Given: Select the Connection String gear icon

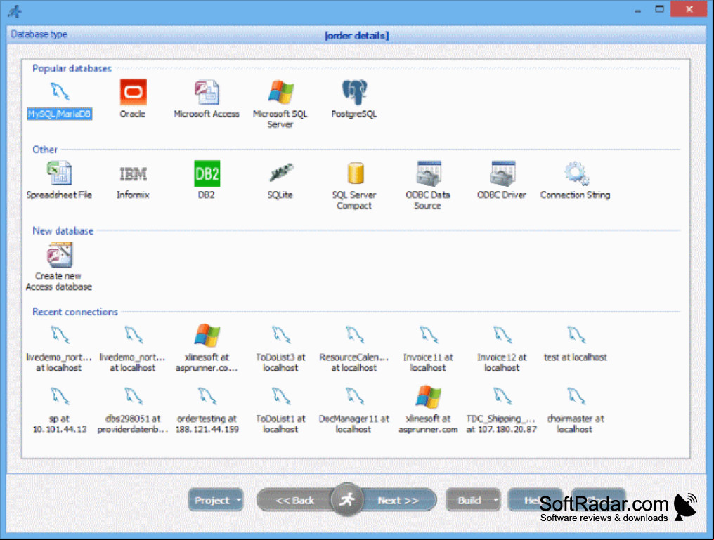Looking at the screenshot, I should pyautogui.click(x=576, y=173).
